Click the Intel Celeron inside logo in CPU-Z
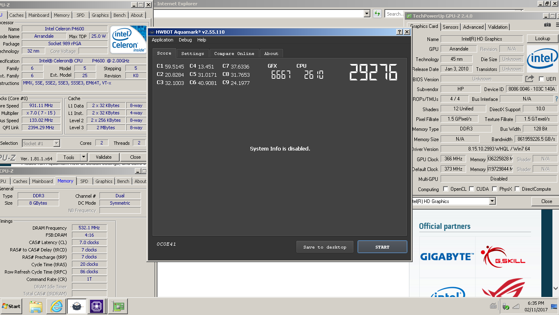Viewport: 559px width, 315px height. pos(128,40)
